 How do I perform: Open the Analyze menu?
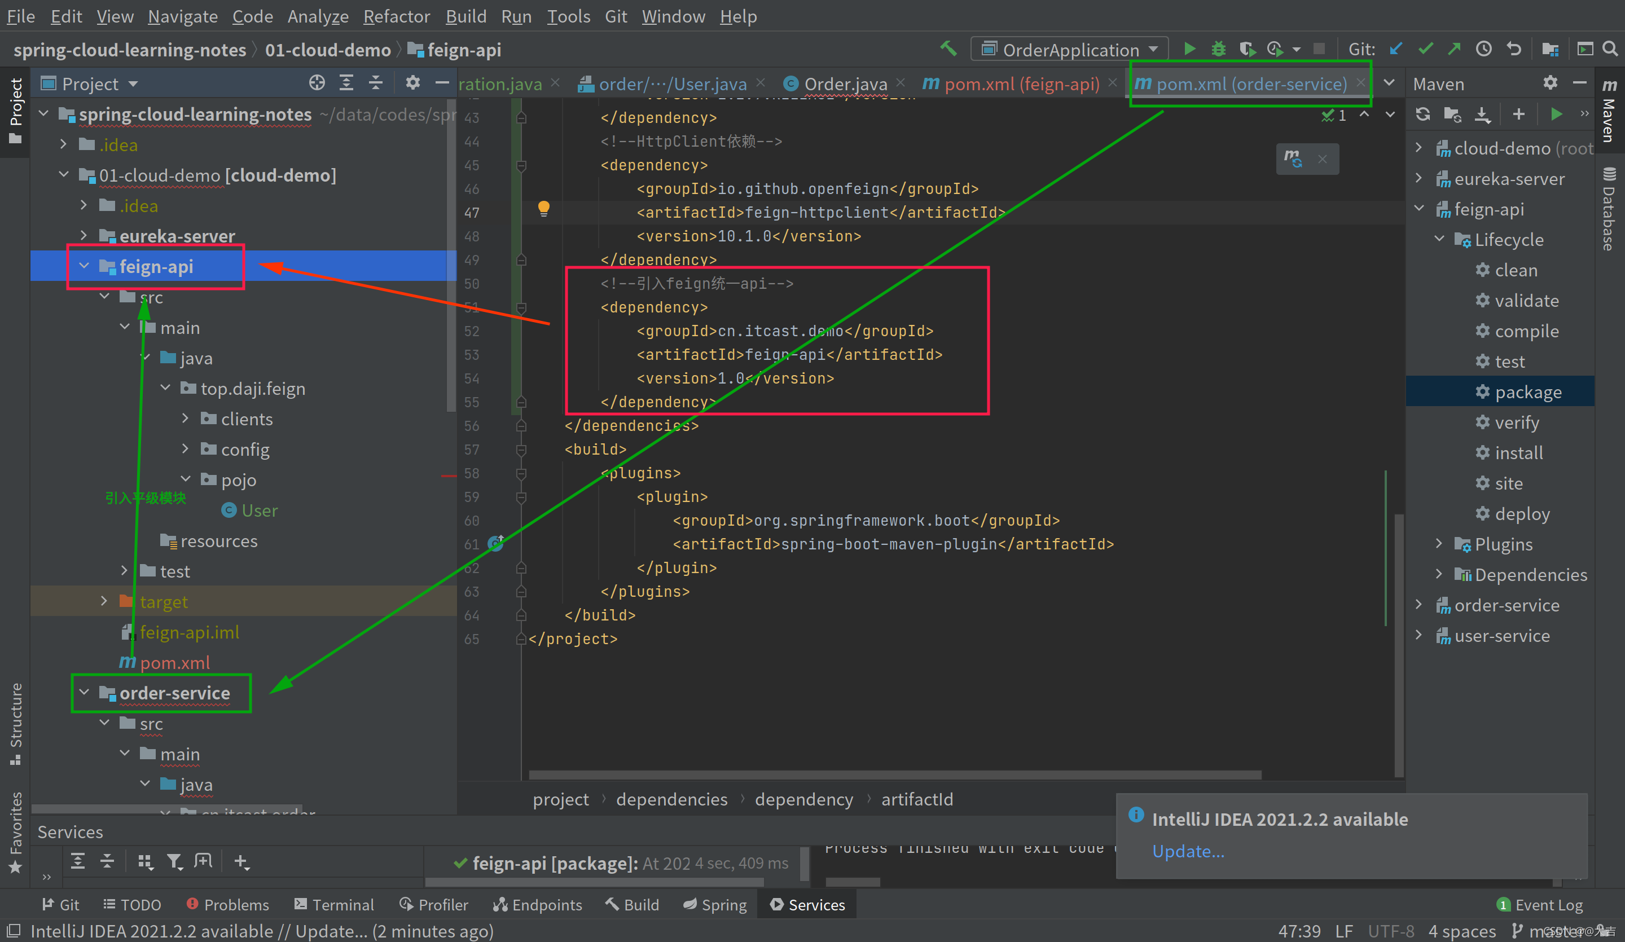(x=318, y=16)
